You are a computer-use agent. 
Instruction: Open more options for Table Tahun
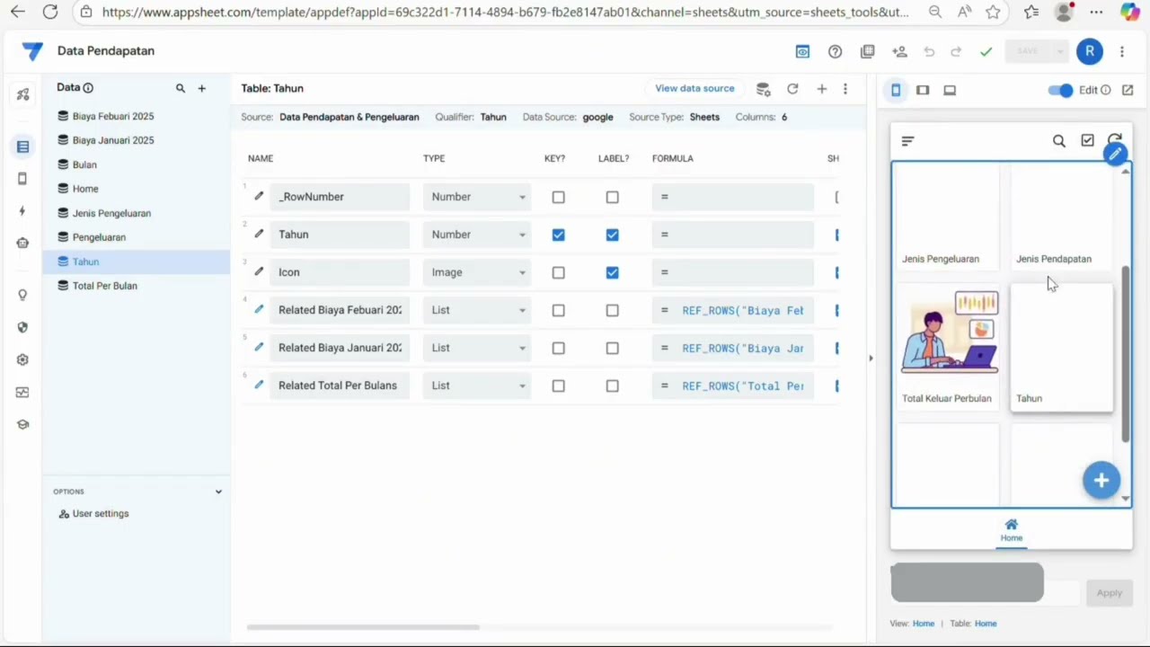coord(845,89)
